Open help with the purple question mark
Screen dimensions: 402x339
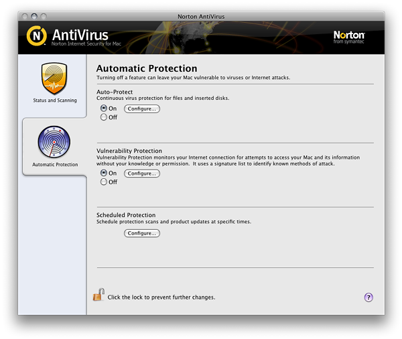coord(368,297)
